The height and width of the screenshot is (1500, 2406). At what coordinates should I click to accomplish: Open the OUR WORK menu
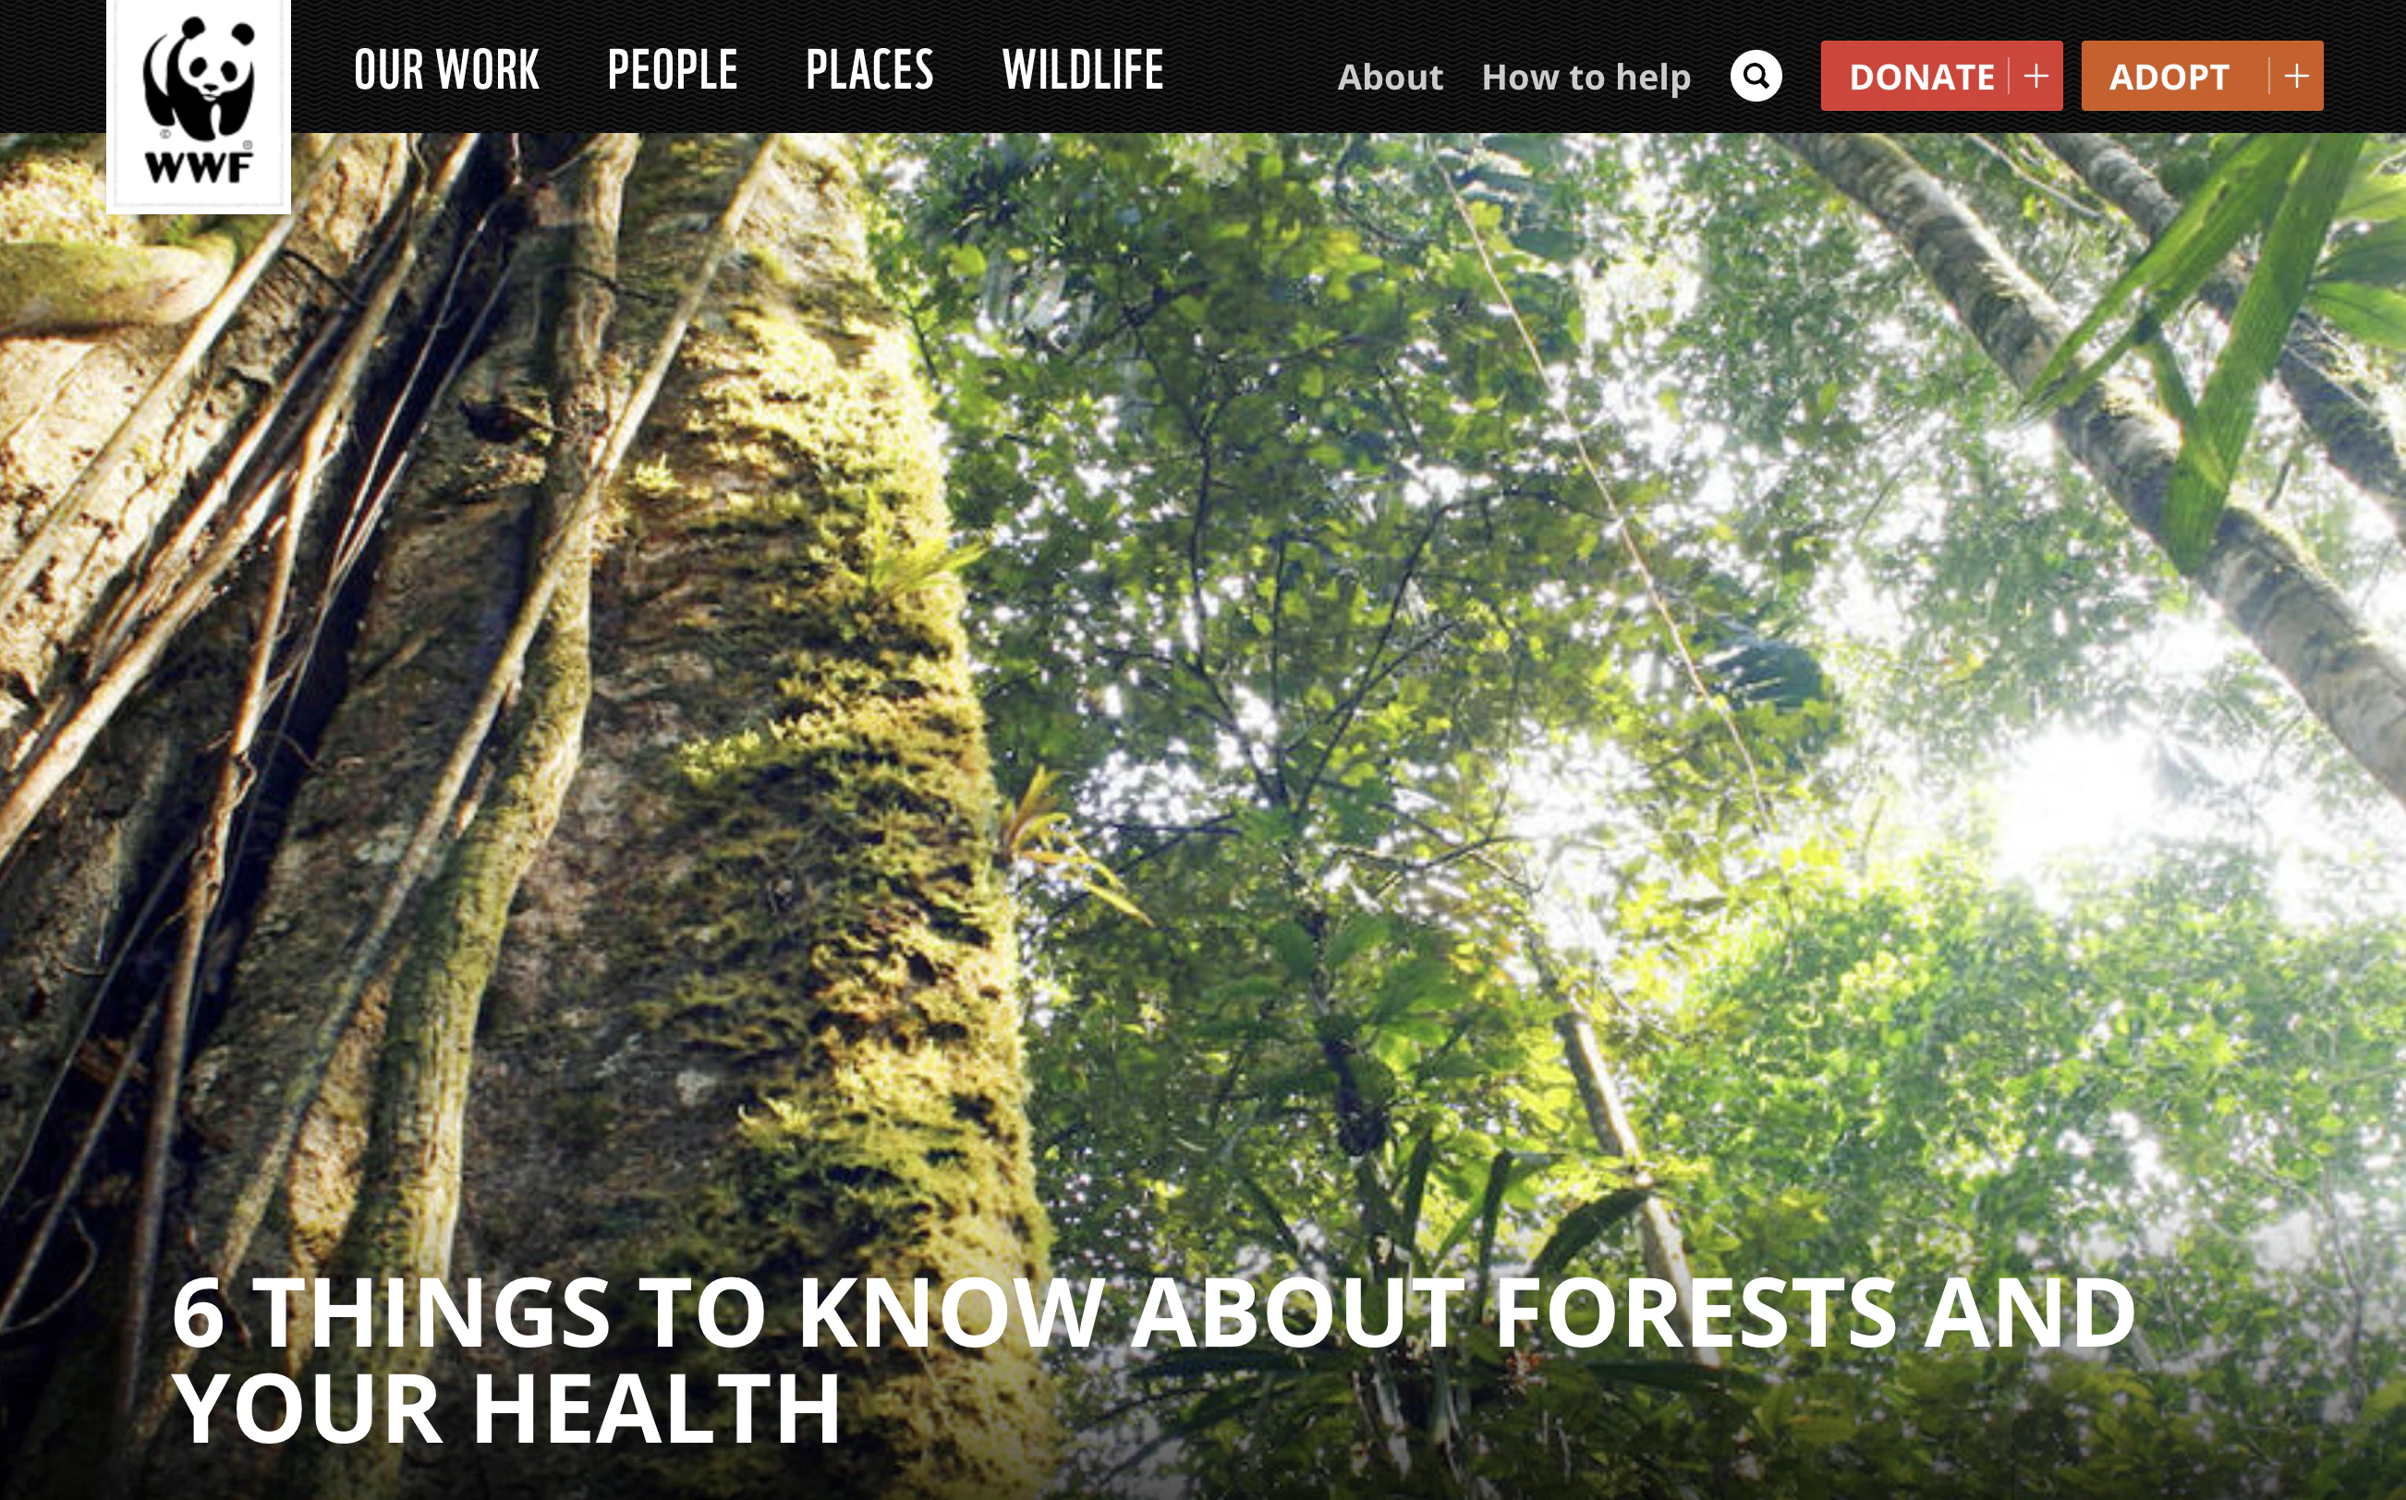coord(446,70)
